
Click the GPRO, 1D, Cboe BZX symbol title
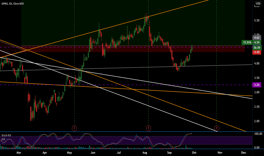[x=13, y=3]
